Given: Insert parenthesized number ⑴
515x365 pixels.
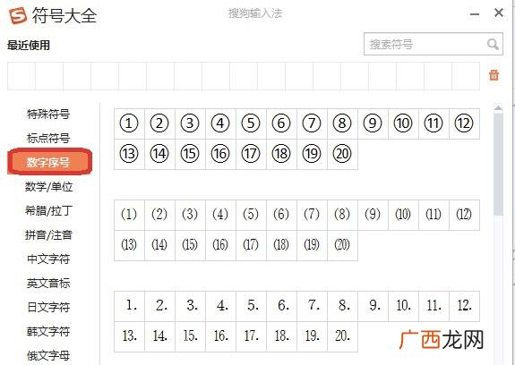Looking at the screenshot, I should pos(129,215).
